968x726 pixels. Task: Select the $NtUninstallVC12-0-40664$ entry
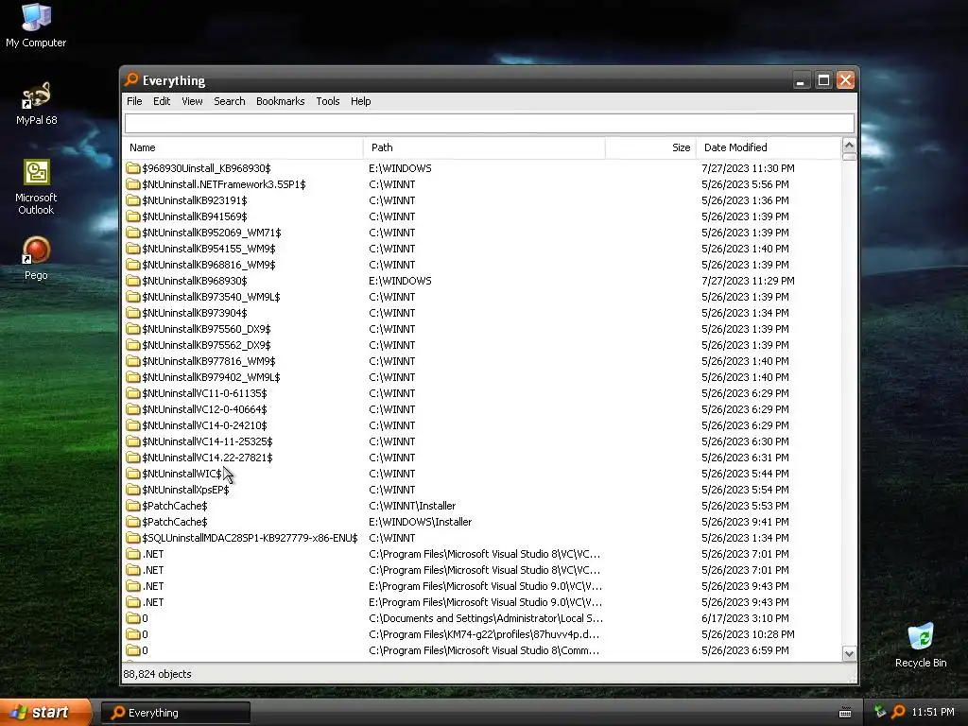click(x=204, y=409)
